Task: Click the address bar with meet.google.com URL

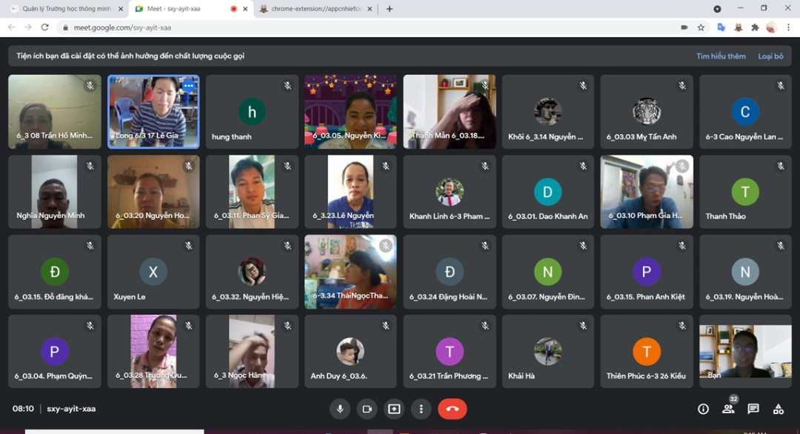Action: (x=367, y=27)
